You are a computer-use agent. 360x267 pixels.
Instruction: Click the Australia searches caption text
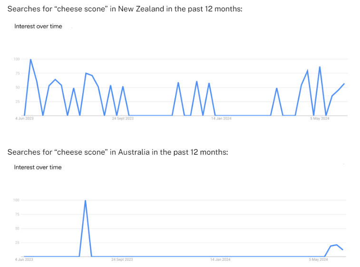118,152
